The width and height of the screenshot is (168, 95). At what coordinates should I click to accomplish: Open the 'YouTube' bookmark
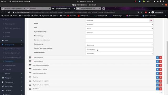[72, 16]
